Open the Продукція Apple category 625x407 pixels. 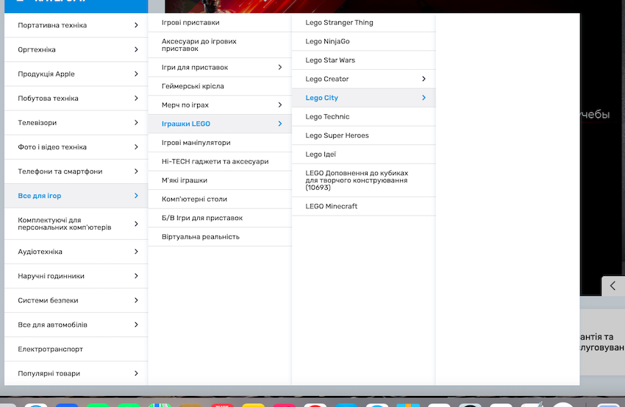pyautogui.click(x=76, y=74)
